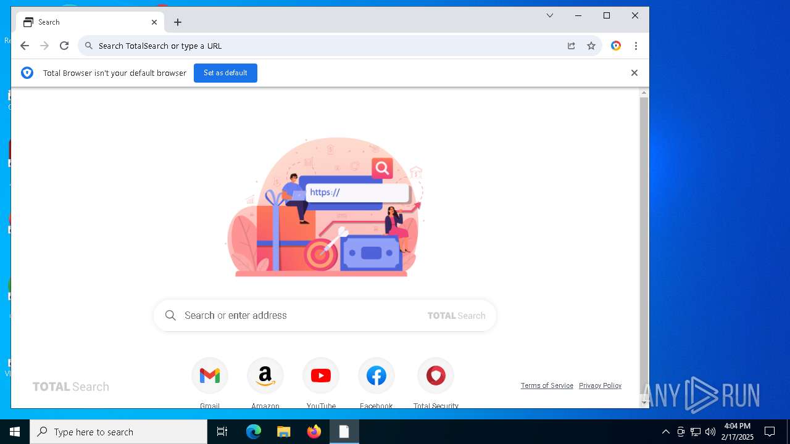Open the browser three-dot menu
The width and height of the screenshot is (790, 444).
click(636, 46)
